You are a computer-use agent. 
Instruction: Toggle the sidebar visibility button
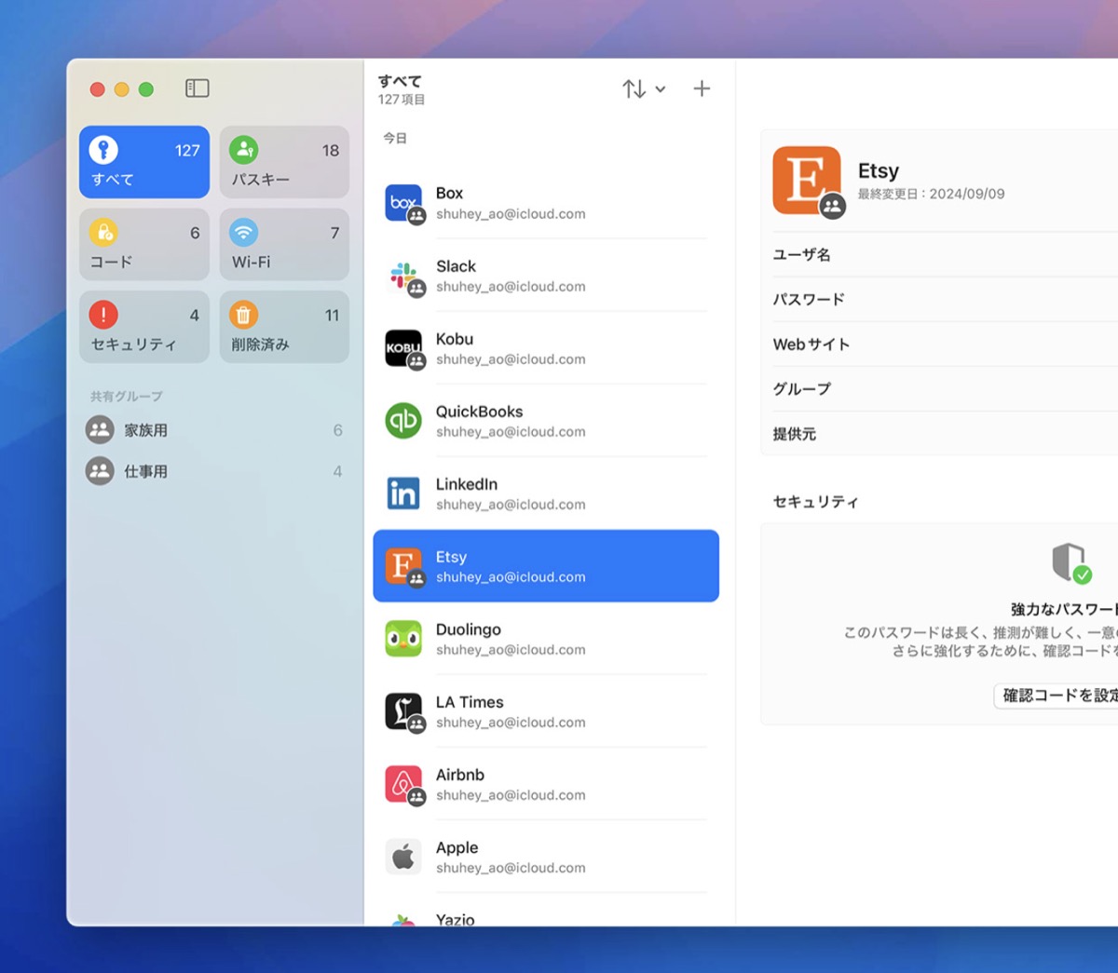[197, 88]
